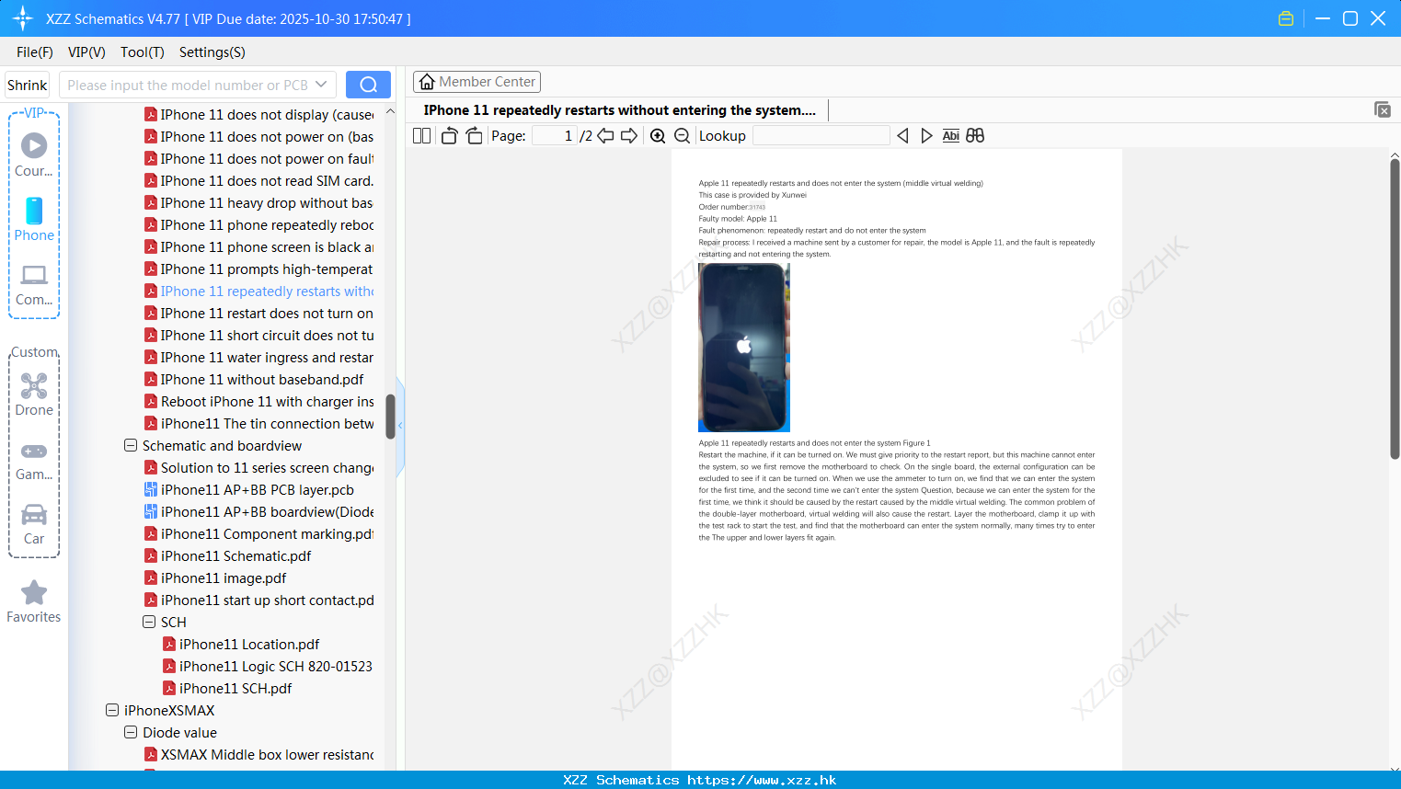
Task: Open the VIP(V) menu
Action: point(86,52)
